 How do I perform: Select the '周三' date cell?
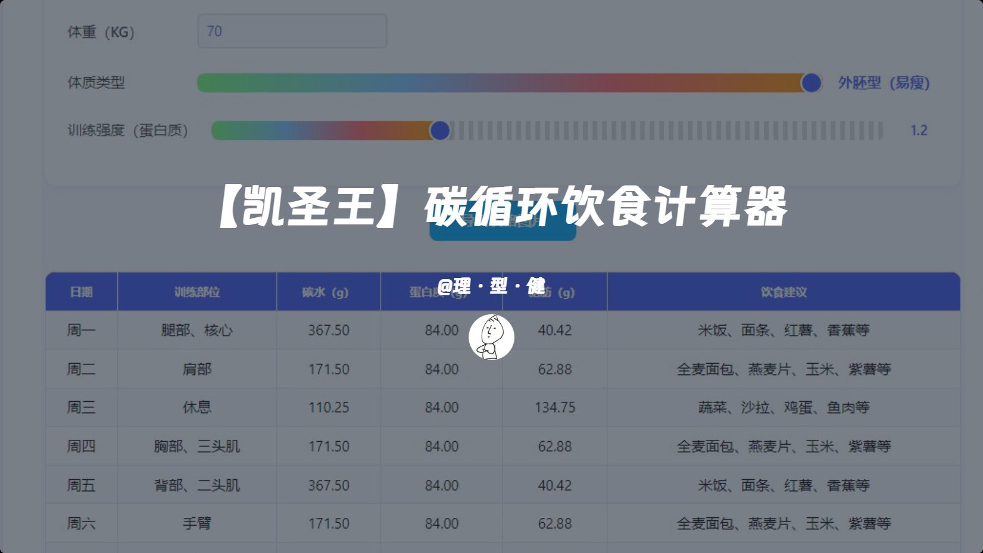(x=82, y=407)
